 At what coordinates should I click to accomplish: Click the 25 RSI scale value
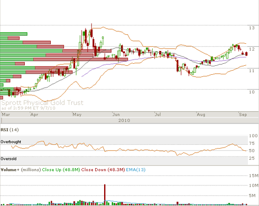point(252,158)
